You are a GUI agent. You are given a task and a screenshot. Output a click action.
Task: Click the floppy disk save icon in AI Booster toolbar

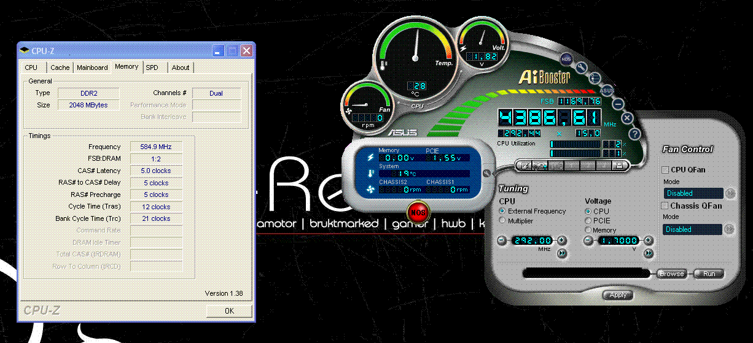click(x=620, y=165)
